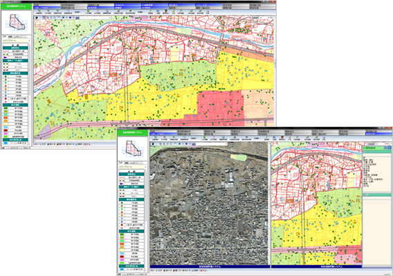This screenshot has height=276, width=393.
Task: Click the overview index map thumbnail in upper window
Action: pos(17,23)
